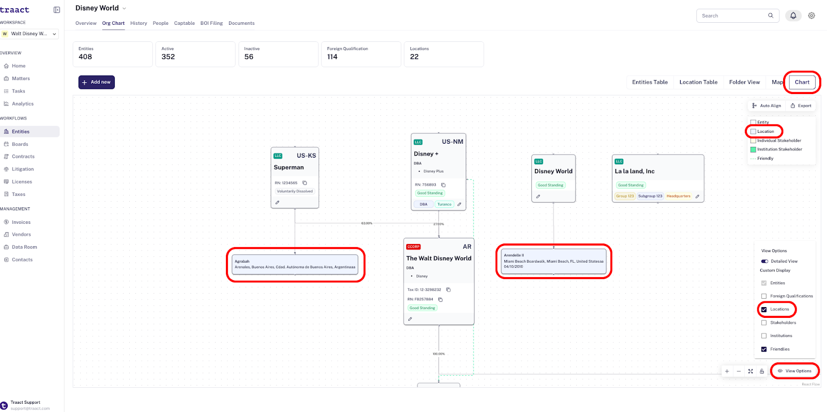The image size is (827, 412).
Task: Open the History tab
Action: click(139, 23)
